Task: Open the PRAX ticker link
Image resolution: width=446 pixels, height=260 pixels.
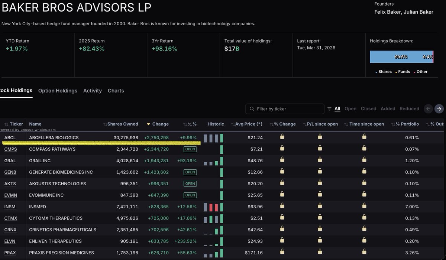Action: coord(10,253)
